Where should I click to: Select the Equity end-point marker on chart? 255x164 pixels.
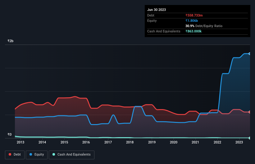(250, 54)
